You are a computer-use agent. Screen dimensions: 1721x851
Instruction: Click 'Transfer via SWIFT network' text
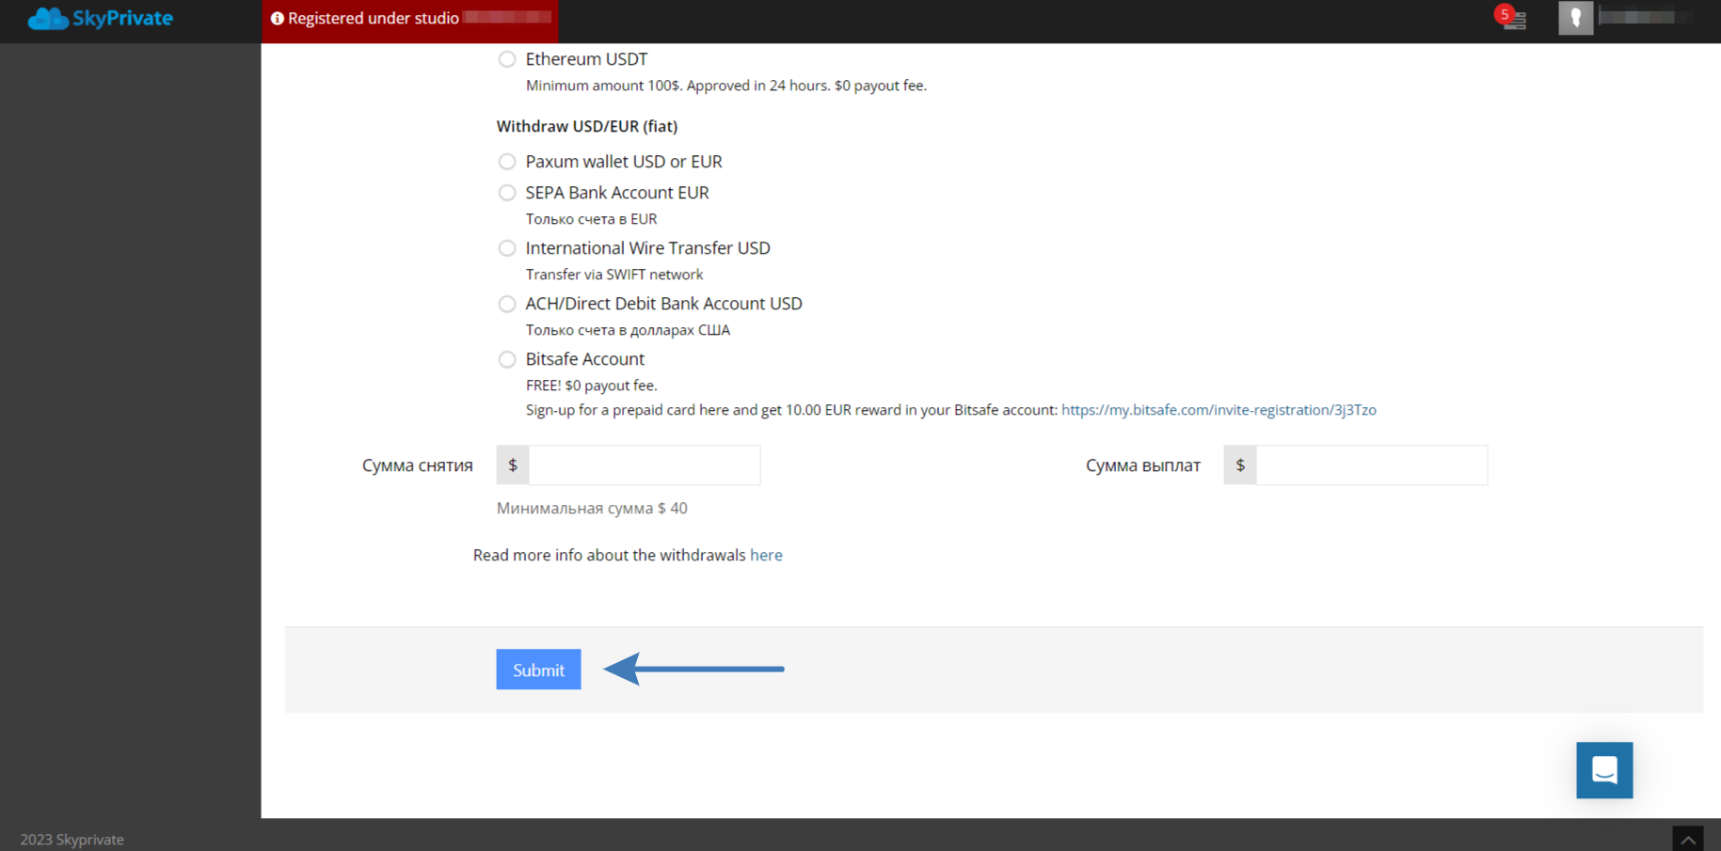pos(614,275)
